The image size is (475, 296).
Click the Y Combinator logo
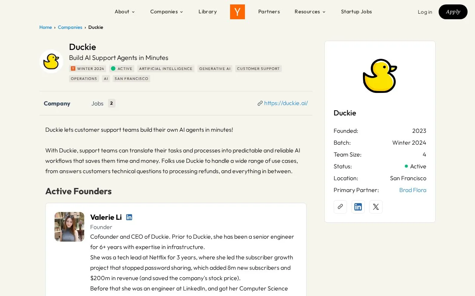tap(237, 12)
